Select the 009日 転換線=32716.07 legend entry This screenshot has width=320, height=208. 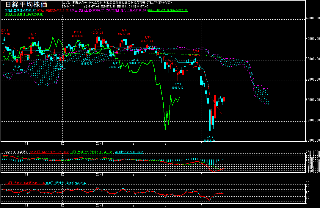[53, 10]
